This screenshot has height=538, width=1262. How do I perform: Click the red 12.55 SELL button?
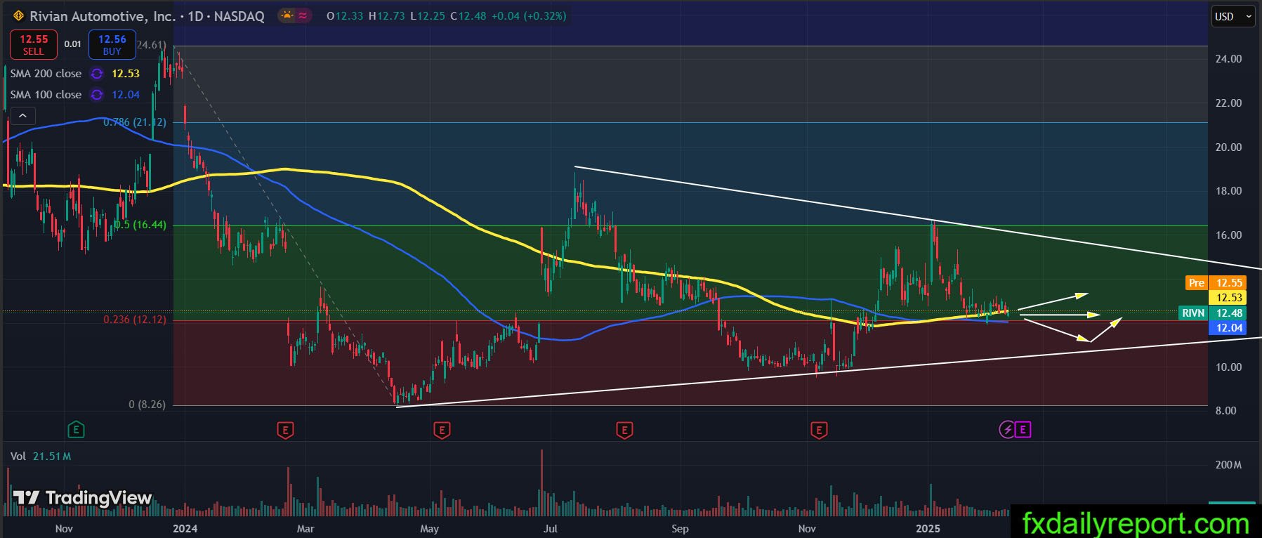click(33, 45)
